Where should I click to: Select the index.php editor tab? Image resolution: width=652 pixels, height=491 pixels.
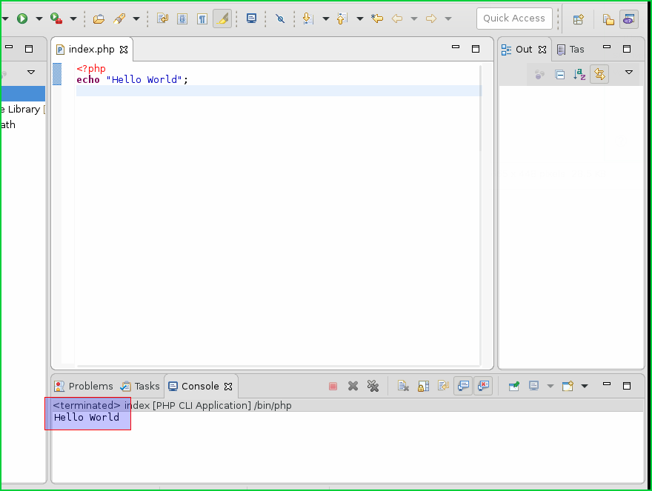click(x=91, y=49)
